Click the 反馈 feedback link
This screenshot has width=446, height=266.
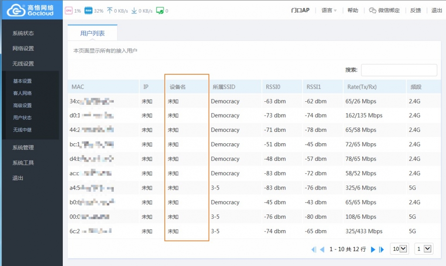pos(415,10)
